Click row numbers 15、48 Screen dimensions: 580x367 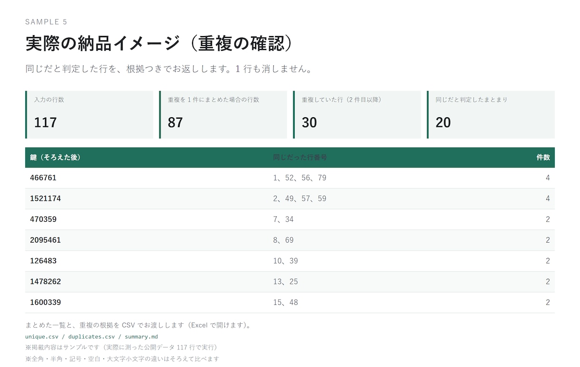pyautogui.click(x=286, y=302)
